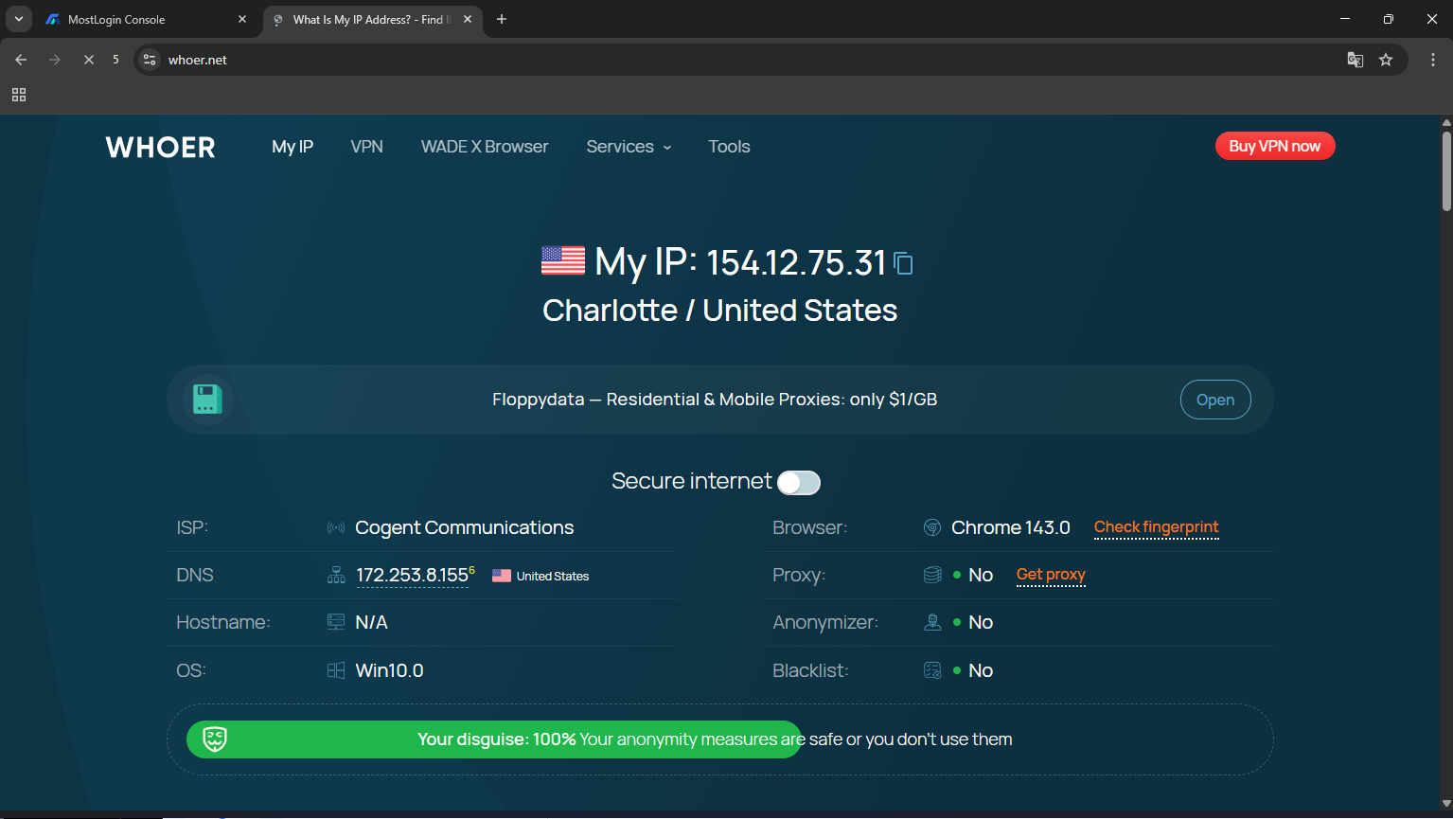This screenshot has height=819, width=1453.
Task: Select the anonymizer person icon
Action: pos(932,622)
